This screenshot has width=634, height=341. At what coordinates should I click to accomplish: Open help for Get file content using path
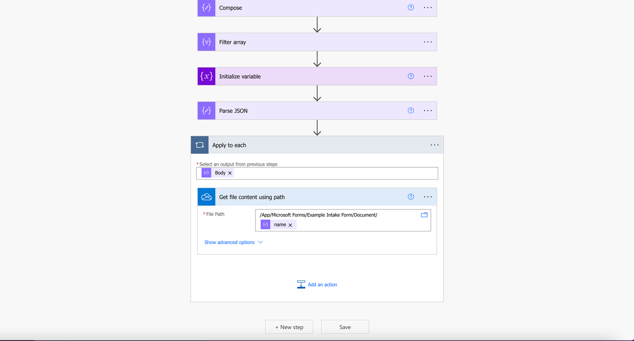[411, 197]
